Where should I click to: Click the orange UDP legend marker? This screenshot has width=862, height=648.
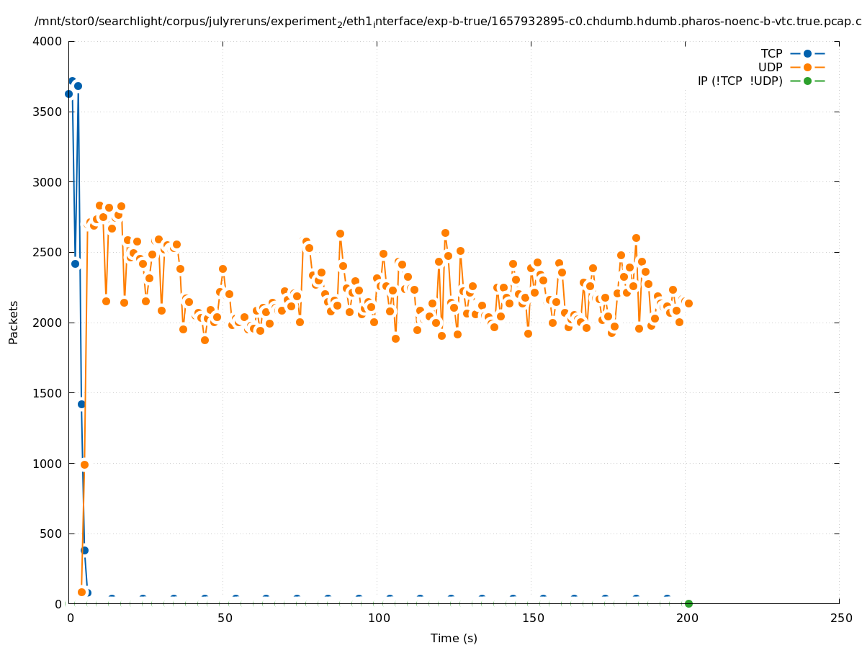pos(807,67)
